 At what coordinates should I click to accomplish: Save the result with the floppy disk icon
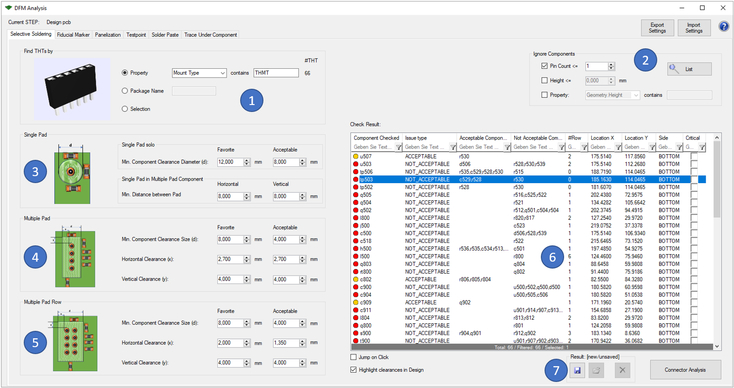tap(577, 370)
